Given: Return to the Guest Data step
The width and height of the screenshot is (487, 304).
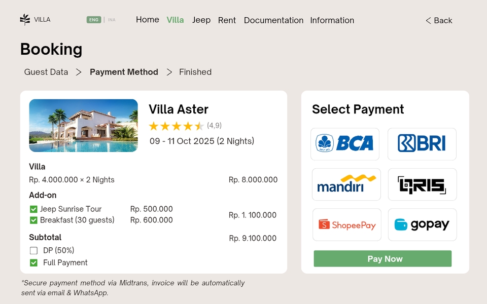Looking at the screenshot, I should tap(46, 72).
